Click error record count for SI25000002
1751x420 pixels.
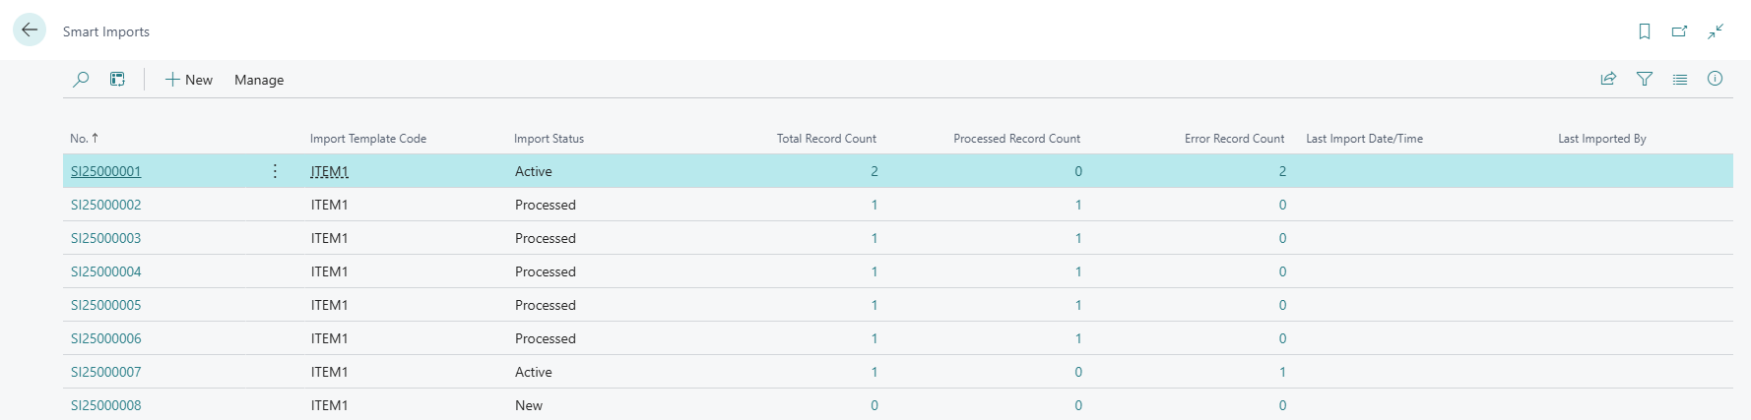tap(1282, 205)
